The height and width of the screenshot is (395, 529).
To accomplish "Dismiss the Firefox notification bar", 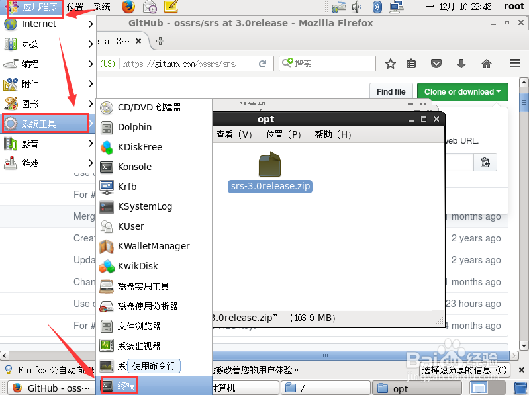I will [521, 370].
